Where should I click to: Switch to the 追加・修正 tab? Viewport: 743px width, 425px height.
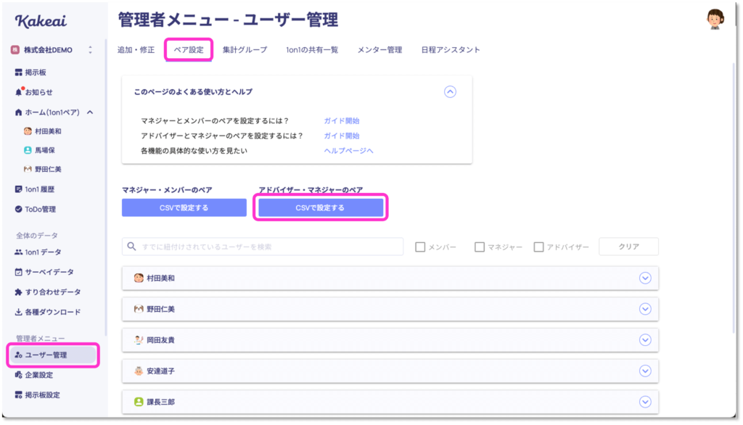(136, 50)
